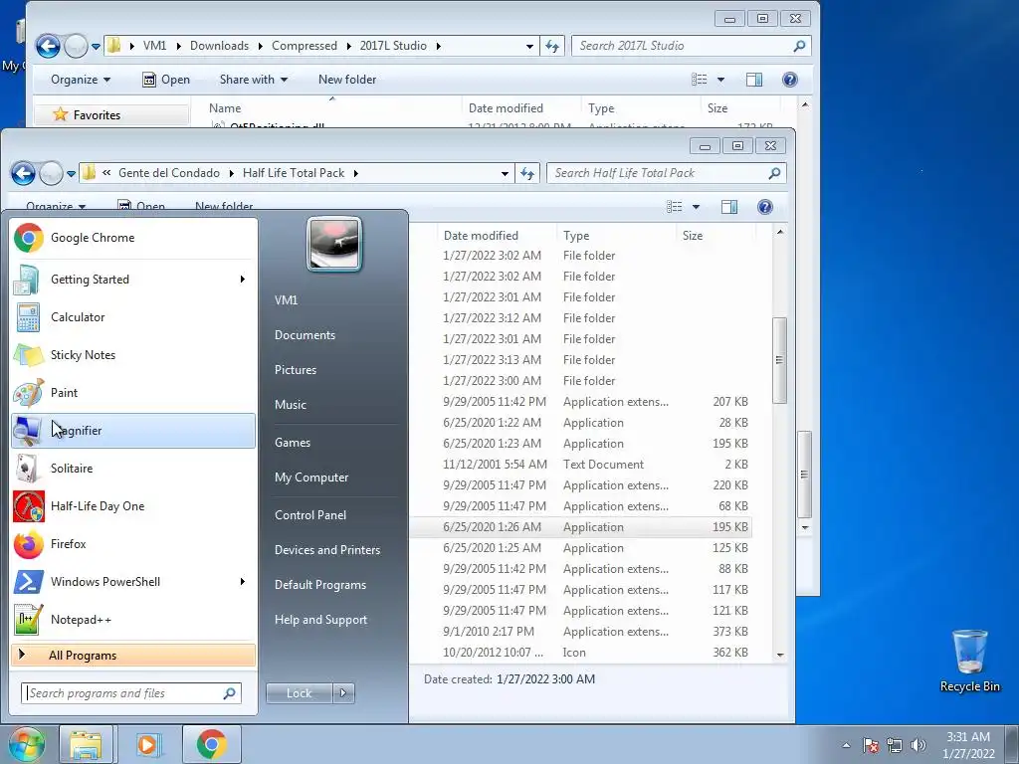
Task: Open Documents from Start menu
Action: pyautogui.click(x=305, y=335)
